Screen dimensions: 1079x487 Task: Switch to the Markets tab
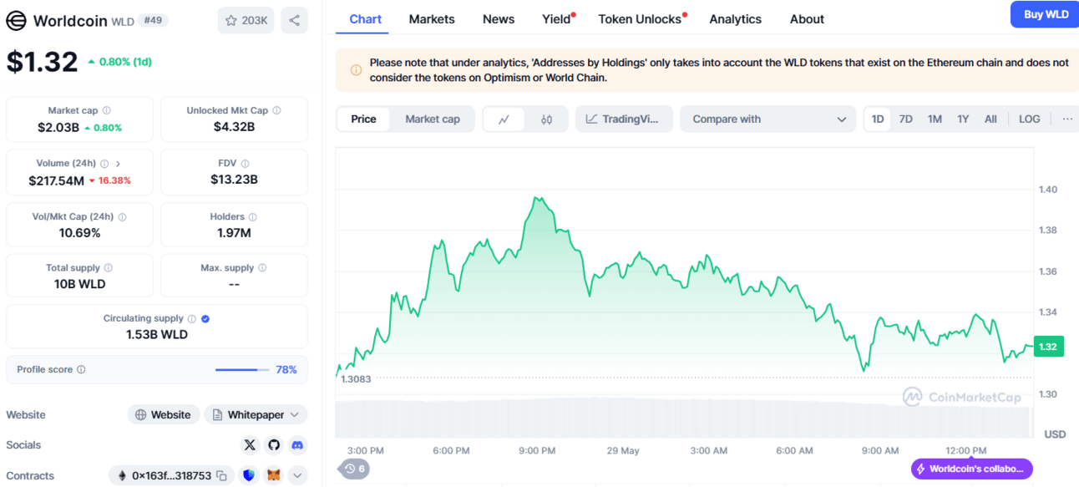pos(432,19)
